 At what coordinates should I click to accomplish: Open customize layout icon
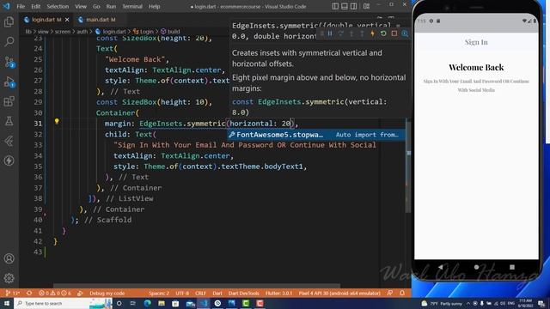366,6
